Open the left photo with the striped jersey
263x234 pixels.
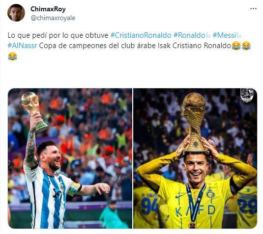point(70,158)
